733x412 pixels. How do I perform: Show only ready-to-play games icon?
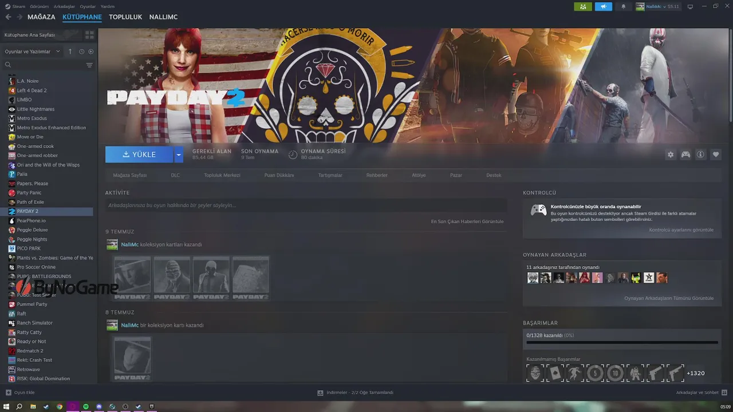(90, 51)
